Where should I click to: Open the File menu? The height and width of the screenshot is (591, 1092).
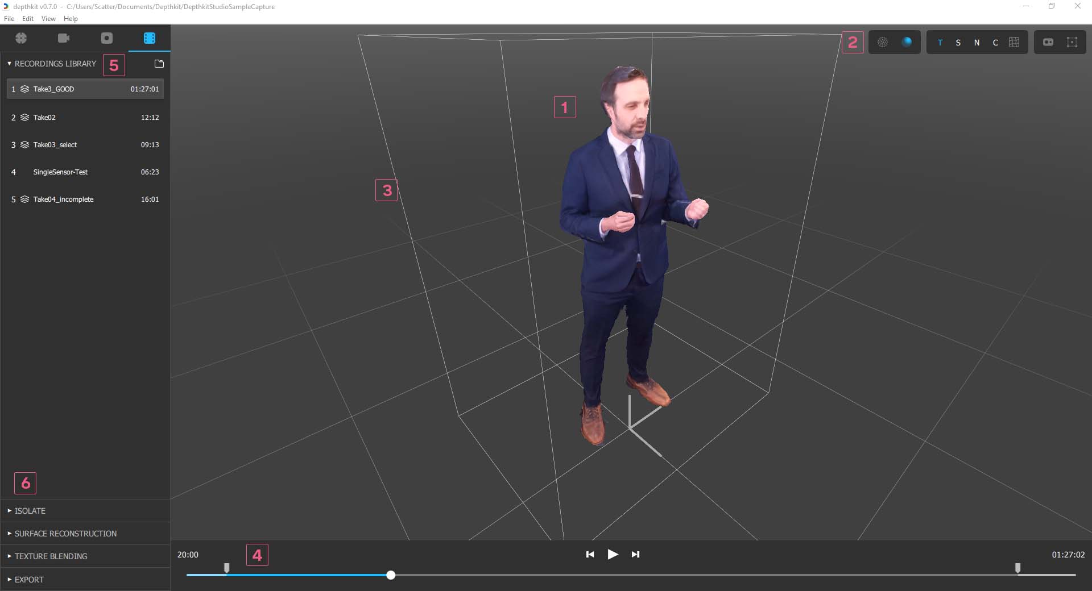pyautogui.click(x=9, y=19)
